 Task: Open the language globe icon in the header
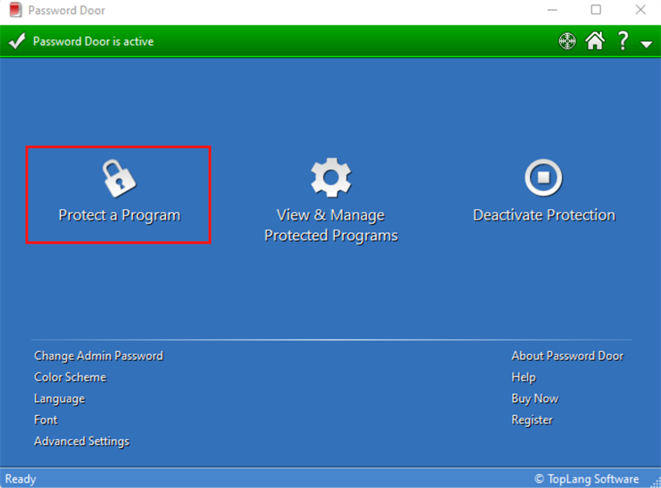pos(566,40)
